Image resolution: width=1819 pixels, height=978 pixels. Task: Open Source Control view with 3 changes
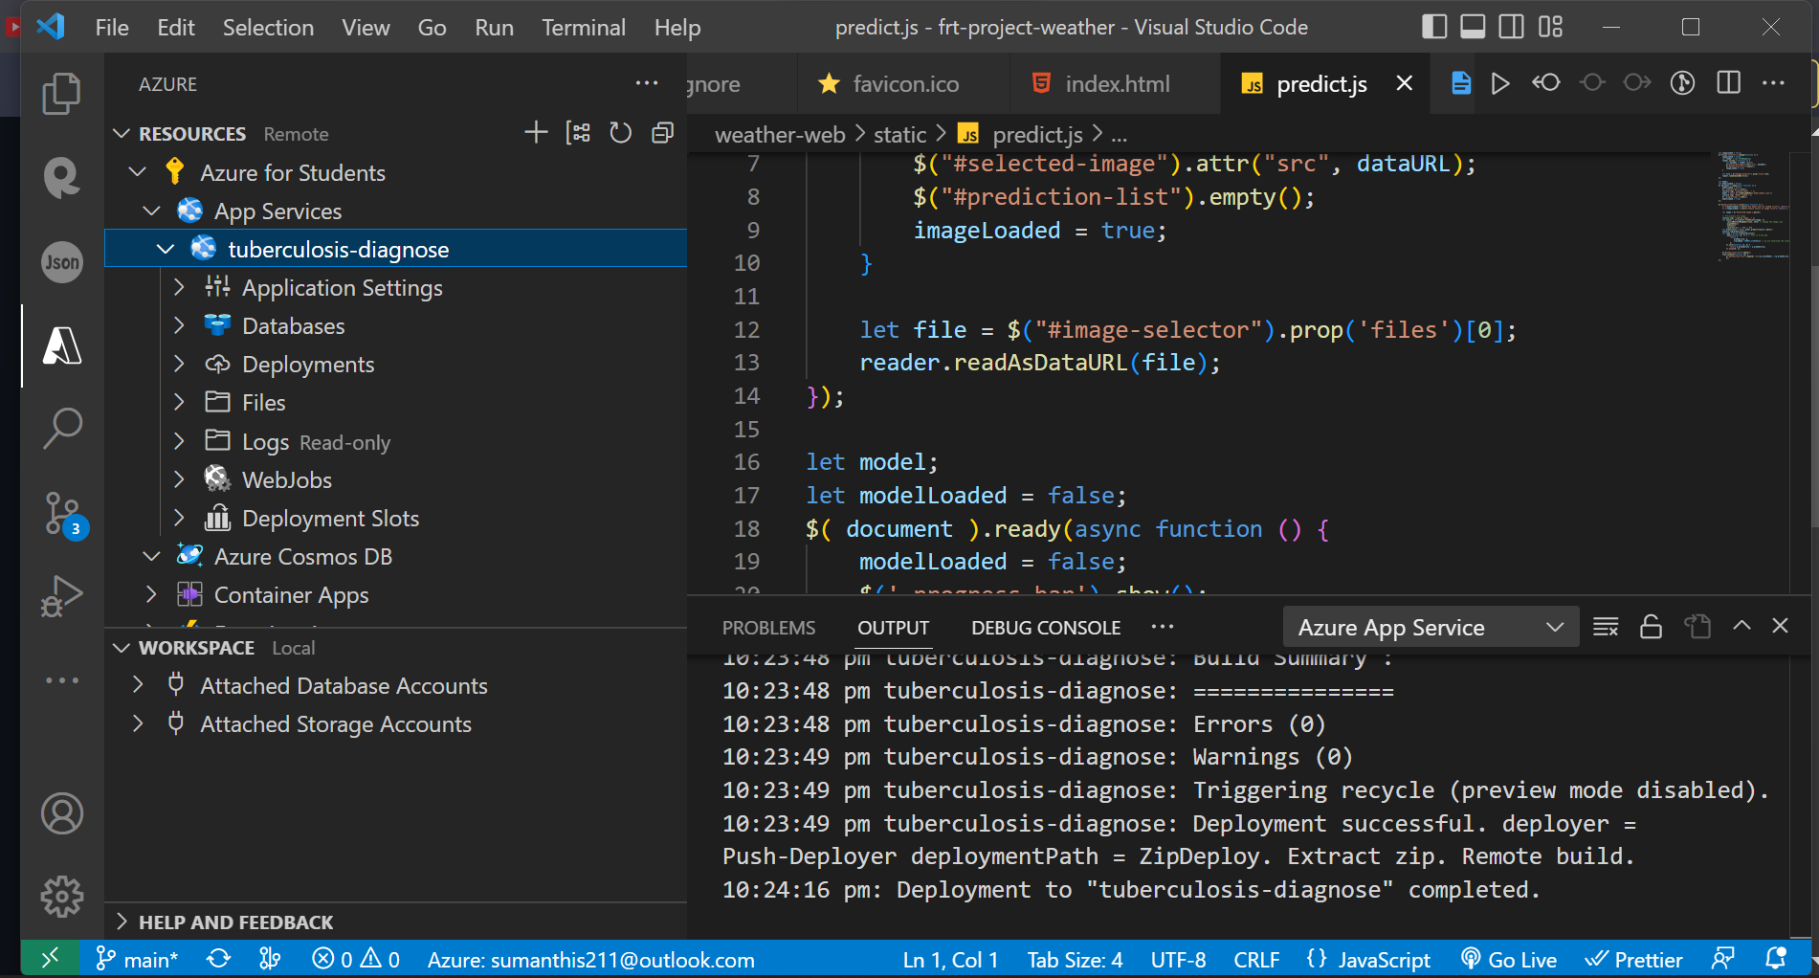(62, 514)
